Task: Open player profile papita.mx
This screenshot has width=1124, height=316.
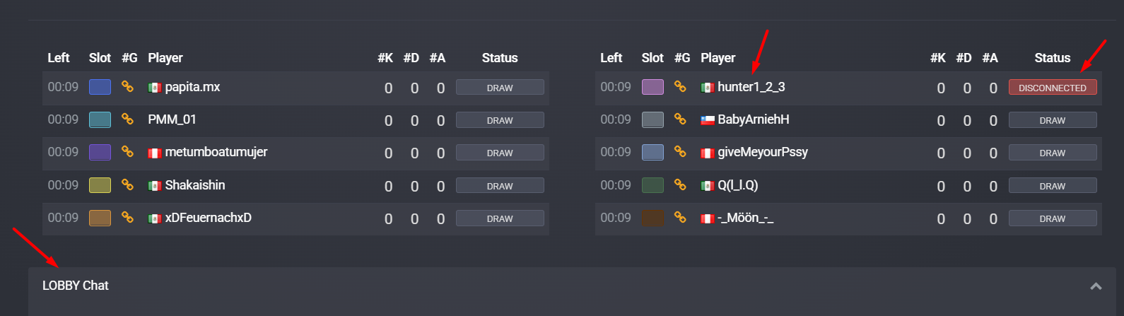Action: click(x=192, y=87)
